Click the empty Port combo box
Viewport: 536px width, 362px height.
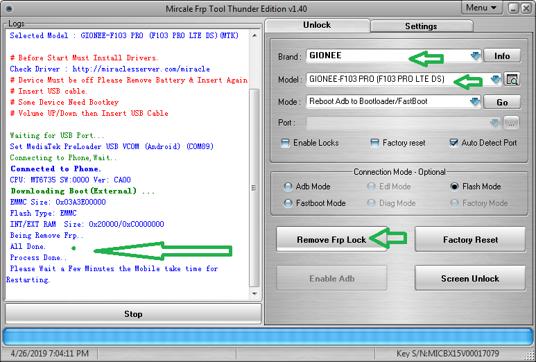coord(404,123)
